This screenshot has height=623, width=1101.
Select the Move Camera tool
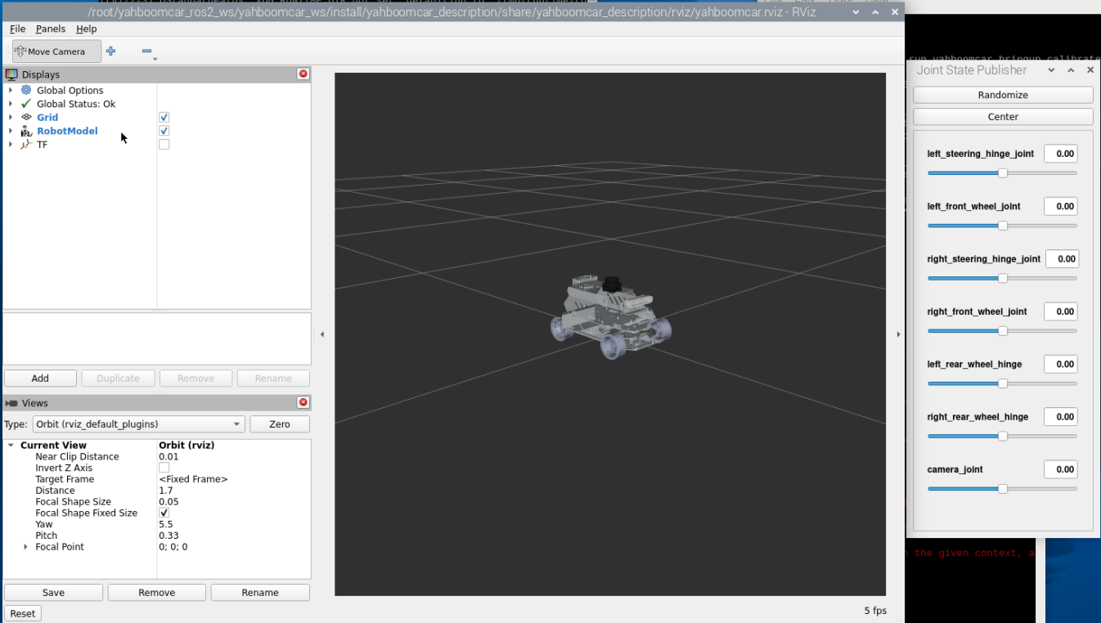click(56, 52)
